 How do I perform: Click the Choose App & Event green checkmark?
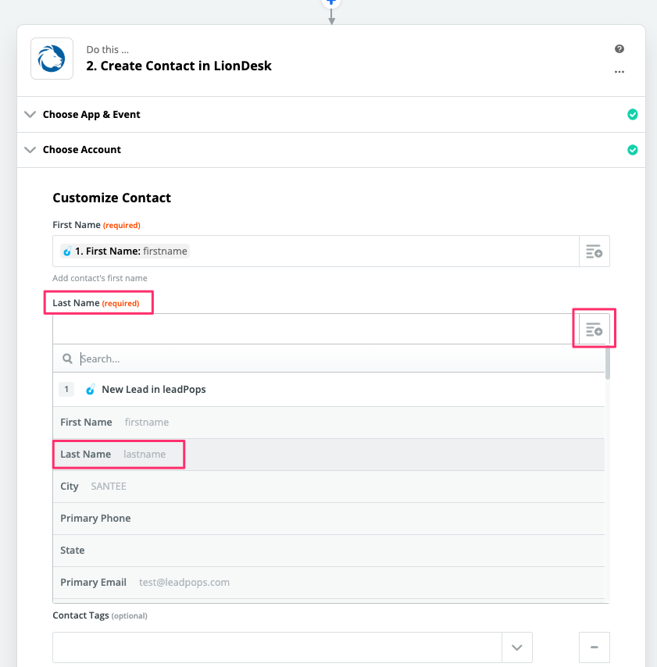632,115
